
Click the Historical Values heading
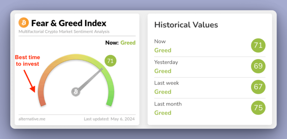pos(186,25)
